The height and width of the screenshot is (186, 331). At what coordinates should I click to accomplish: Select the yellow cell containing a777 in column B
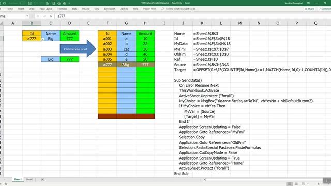(32, 39)
